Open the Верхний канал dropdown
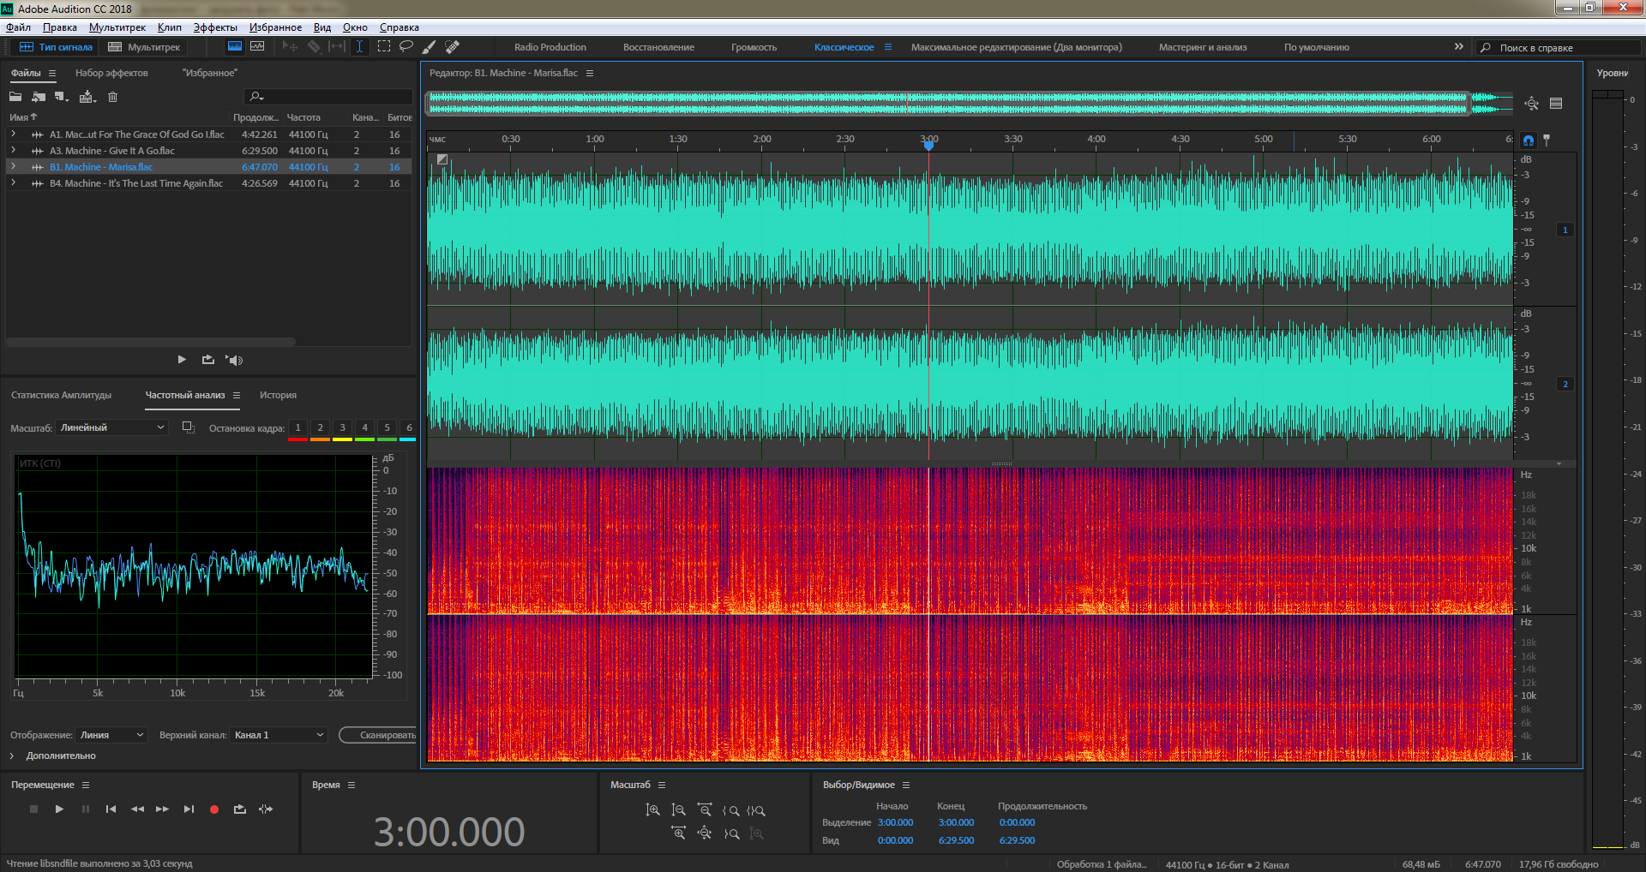This screenshot has width=1646, height=872. pyautogui.click(x=279, y=735)
